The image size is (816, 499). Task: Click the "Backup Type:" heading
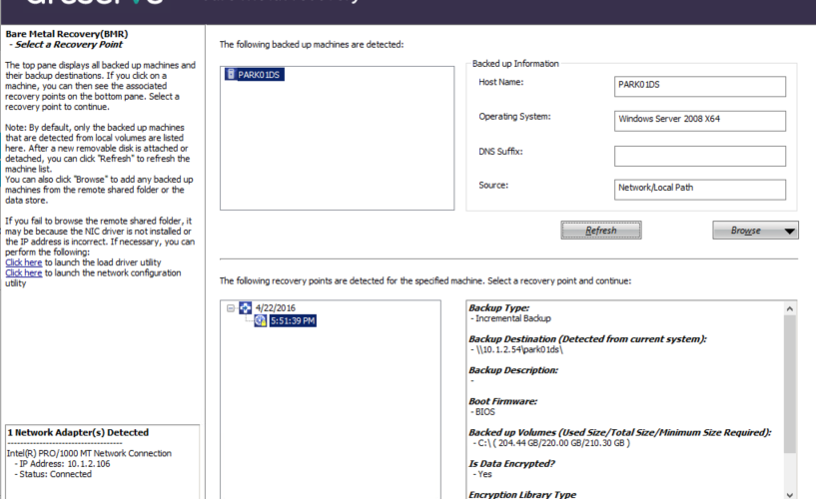(x=499, y=307)
